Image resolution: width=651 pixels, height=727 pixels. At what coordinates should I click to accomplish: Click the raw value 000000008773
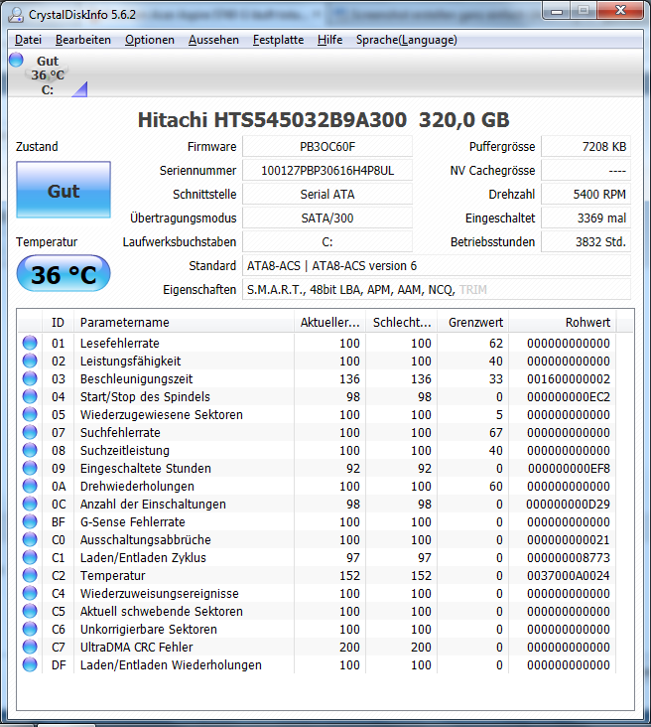(569, 558)
